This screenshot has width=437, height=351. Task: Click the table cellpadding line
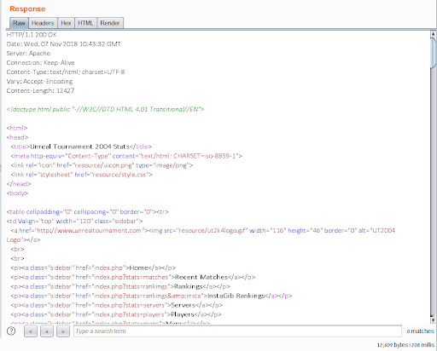pyautogui.click(x=88, y=212)
